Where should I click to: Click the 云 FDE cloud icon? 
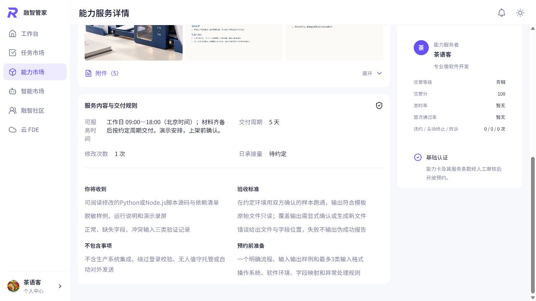13,130
